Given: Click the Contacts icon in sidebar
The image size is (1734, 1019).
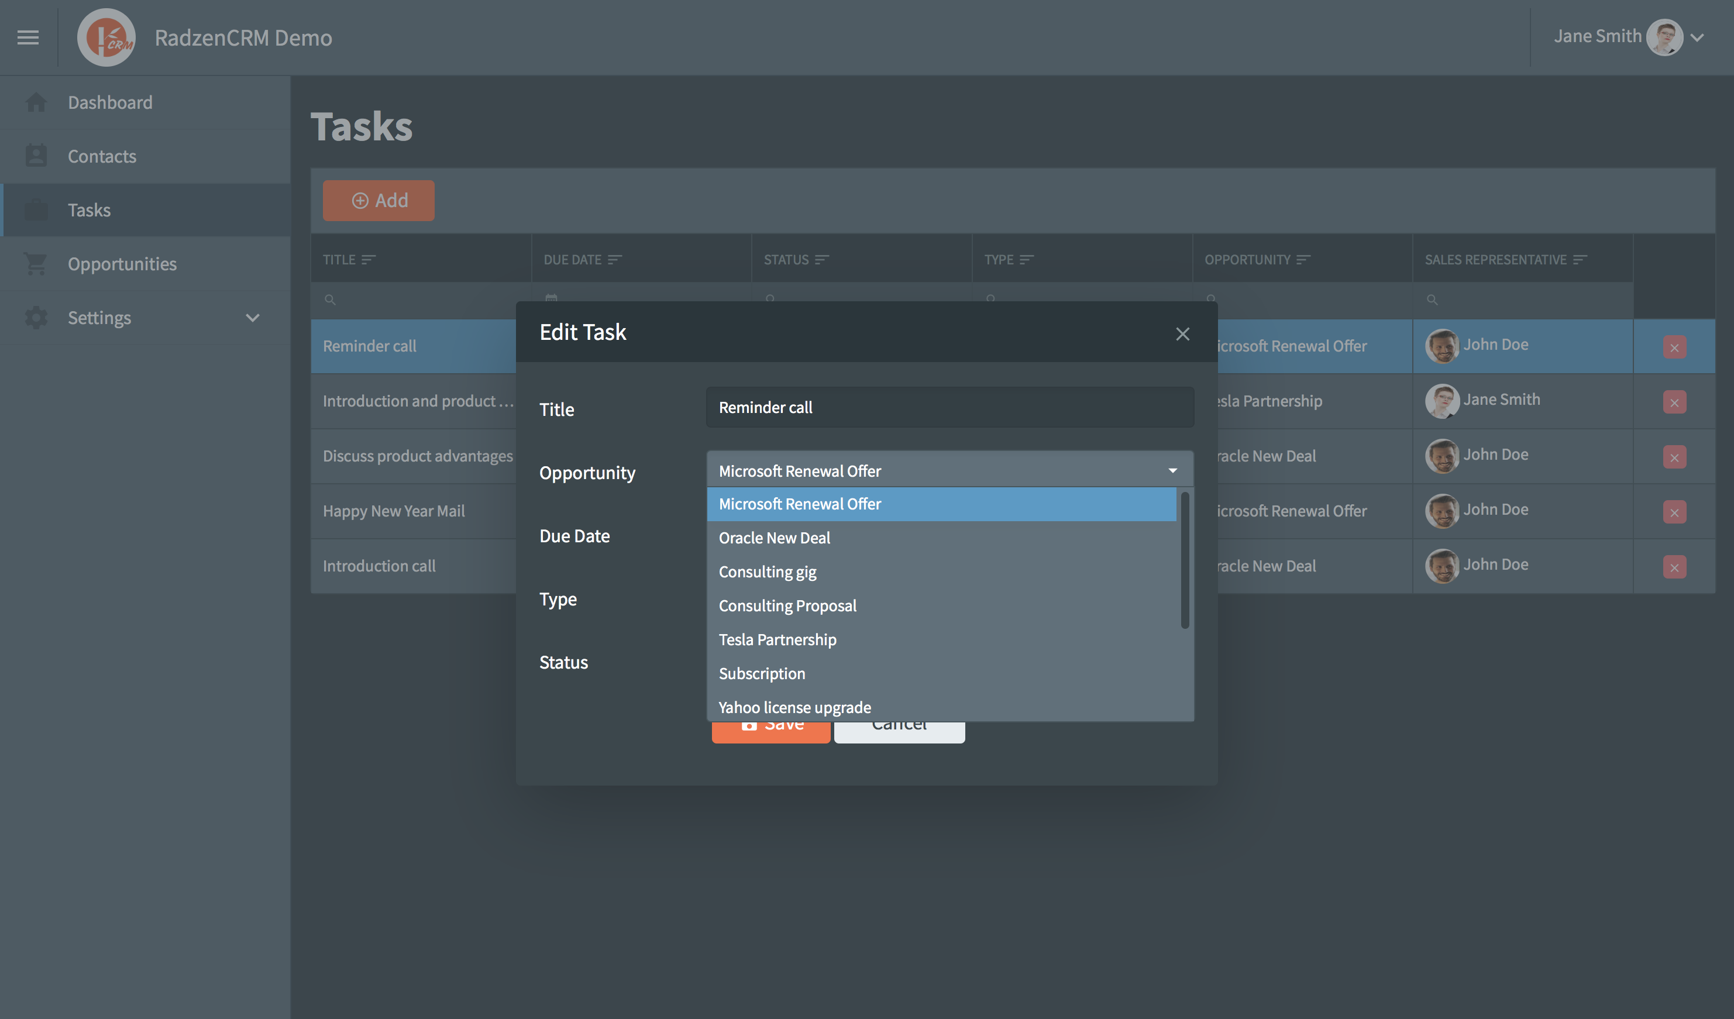Looking at the screenshot, I should click(36, 156).
